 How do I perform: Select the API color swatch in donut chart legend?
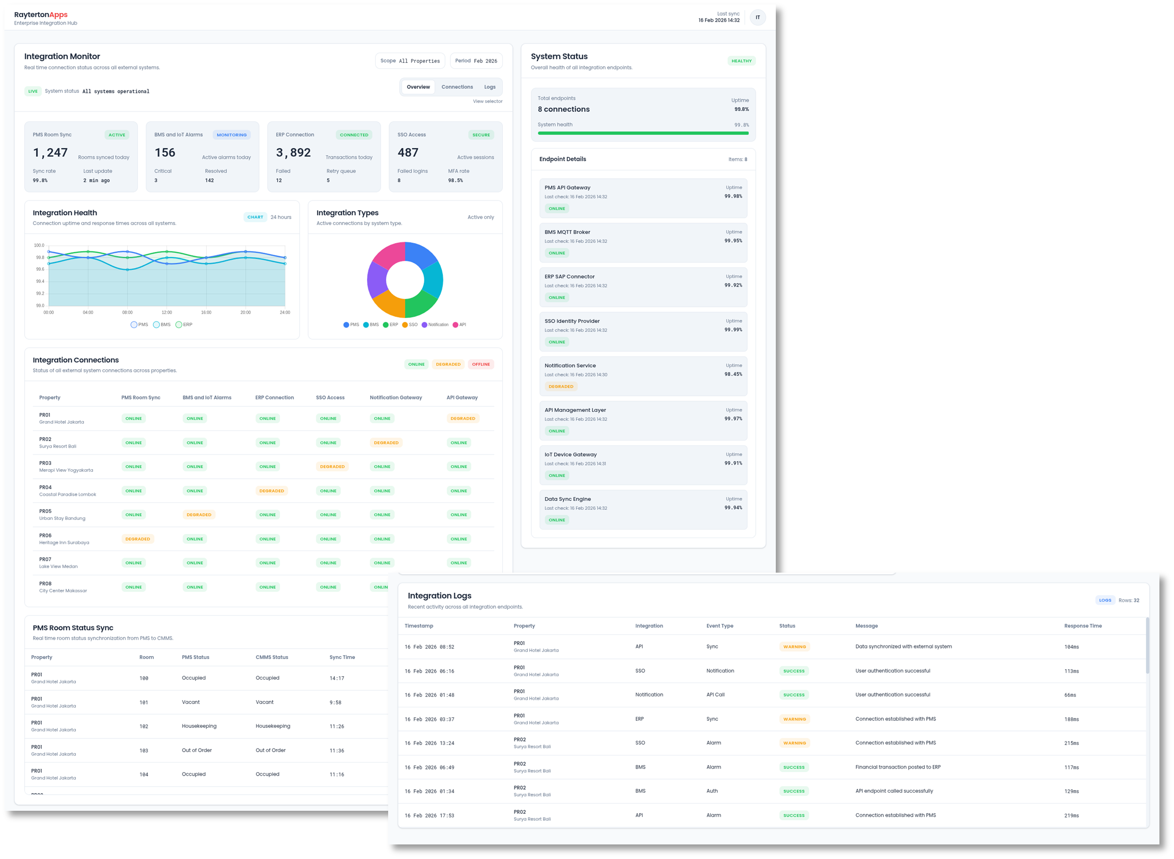(456, 325)
